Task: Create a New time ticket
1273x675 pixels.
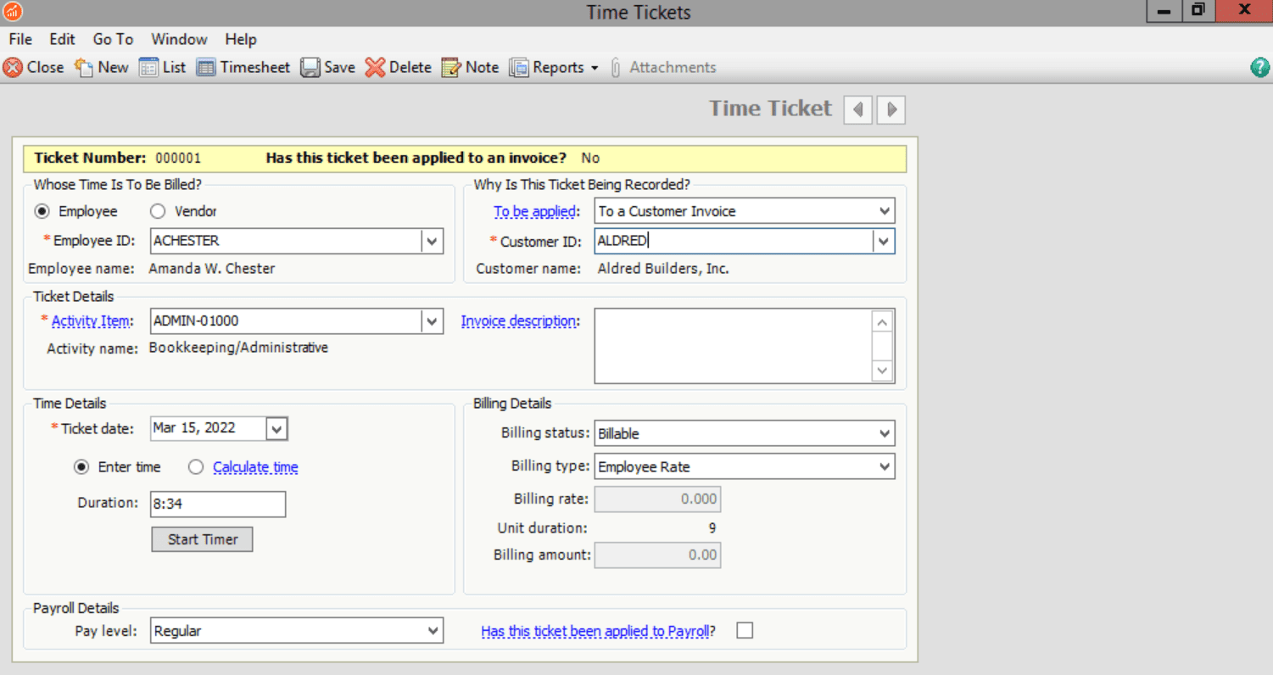Action: [x=101, y=67]
